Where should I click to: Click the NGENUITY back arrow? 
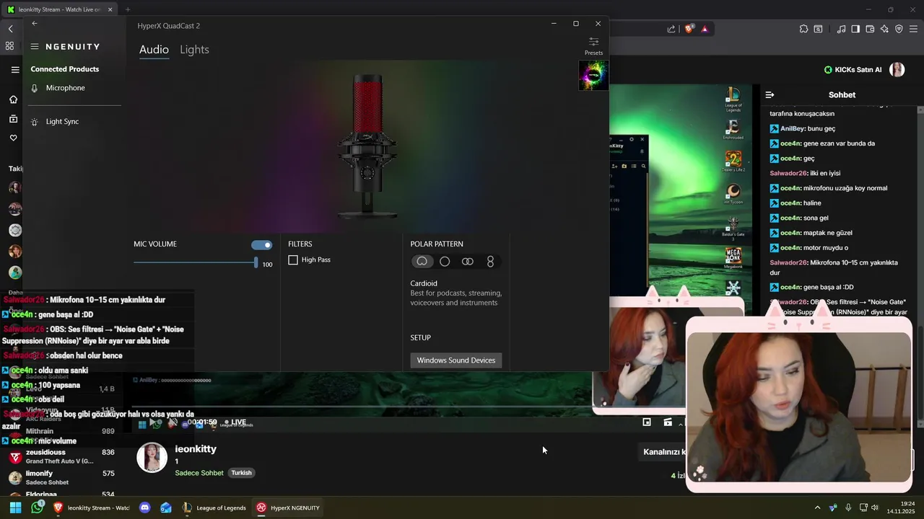[x=35, y=24]
